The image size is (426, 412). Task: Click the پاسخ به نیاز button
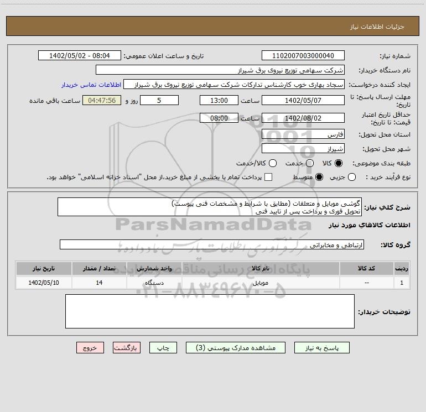pyautogui.click(x=321, y=348)
